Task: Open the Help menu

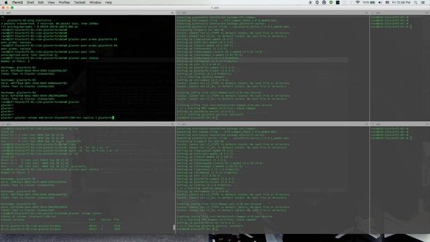Action: [x=108, y=3]
